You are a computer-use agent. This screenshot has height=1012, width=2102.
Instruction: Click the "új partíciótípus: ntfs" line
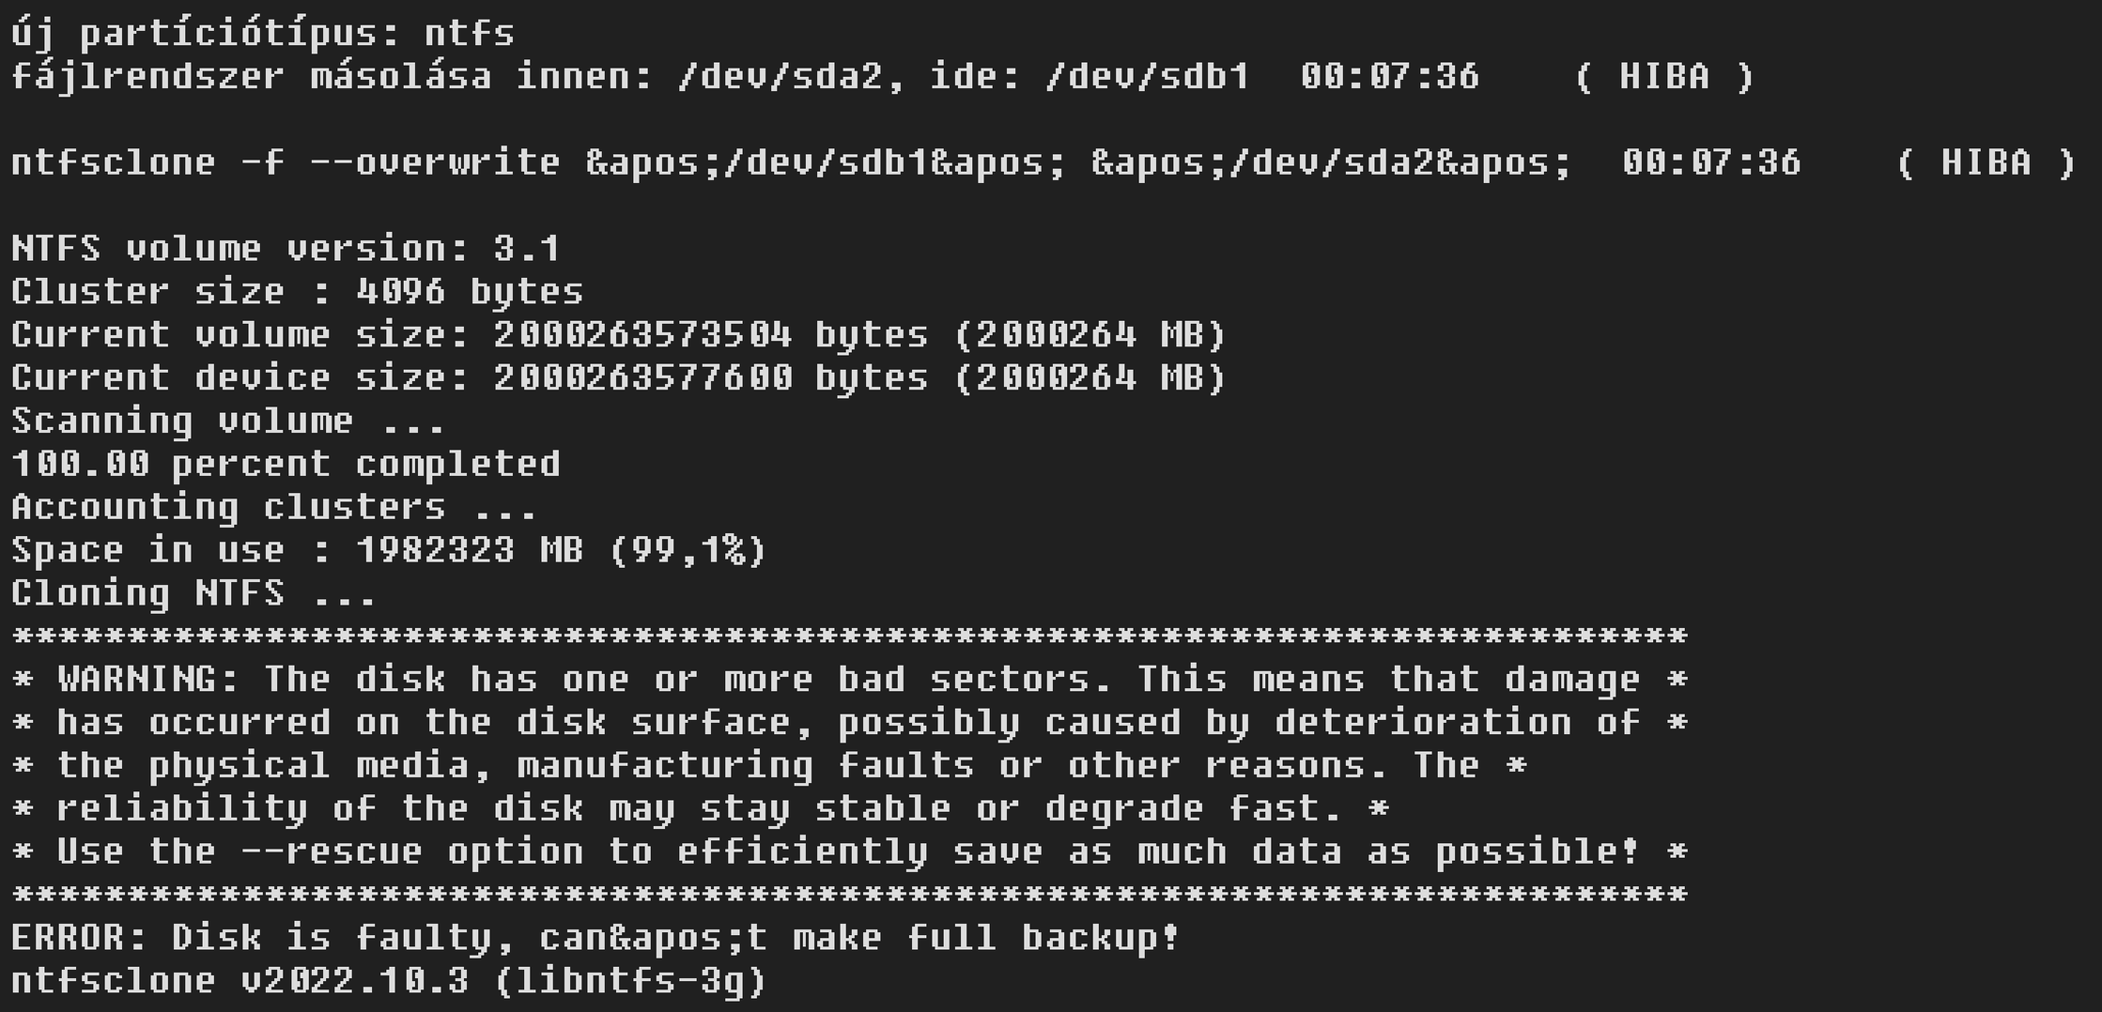tap(263, 34)
